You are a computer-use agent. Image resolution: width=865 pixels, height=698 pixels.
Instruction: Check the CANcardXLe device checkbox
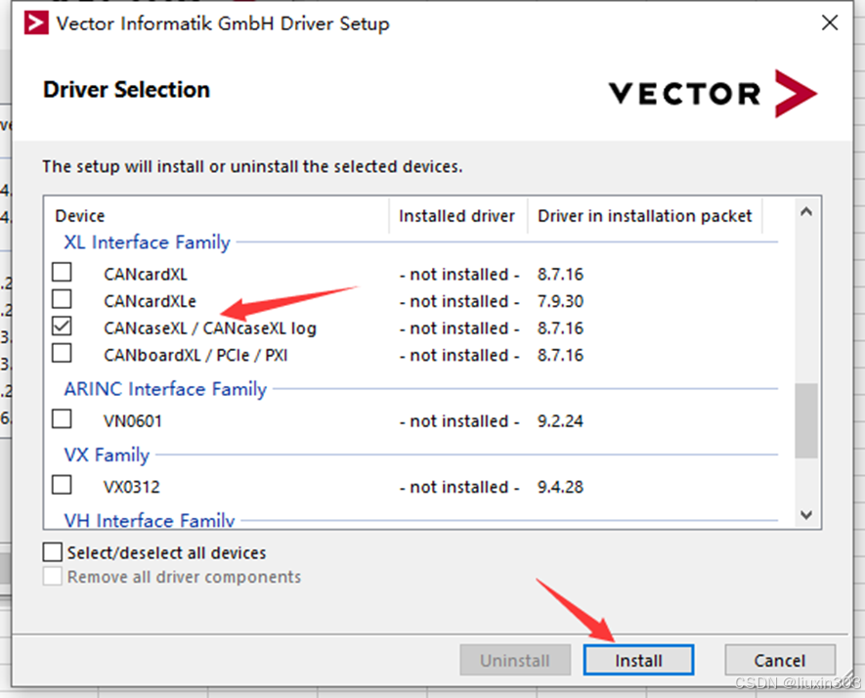tap(62, 299)
